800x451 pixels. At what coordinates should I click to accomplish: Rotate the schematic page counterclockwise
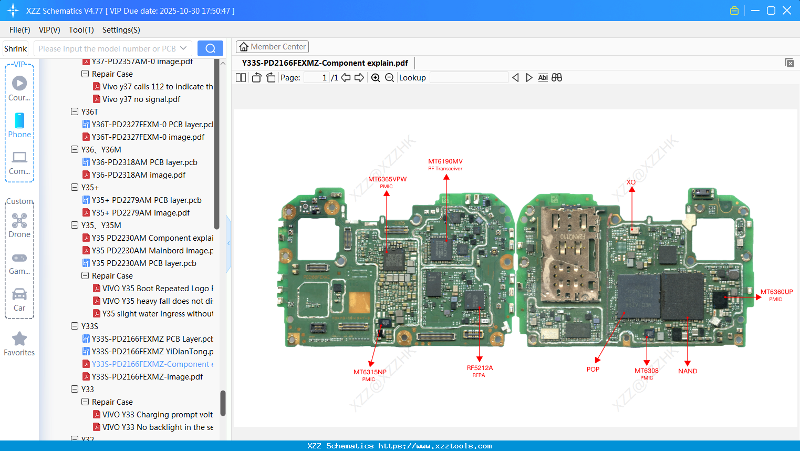coord(256,77)
